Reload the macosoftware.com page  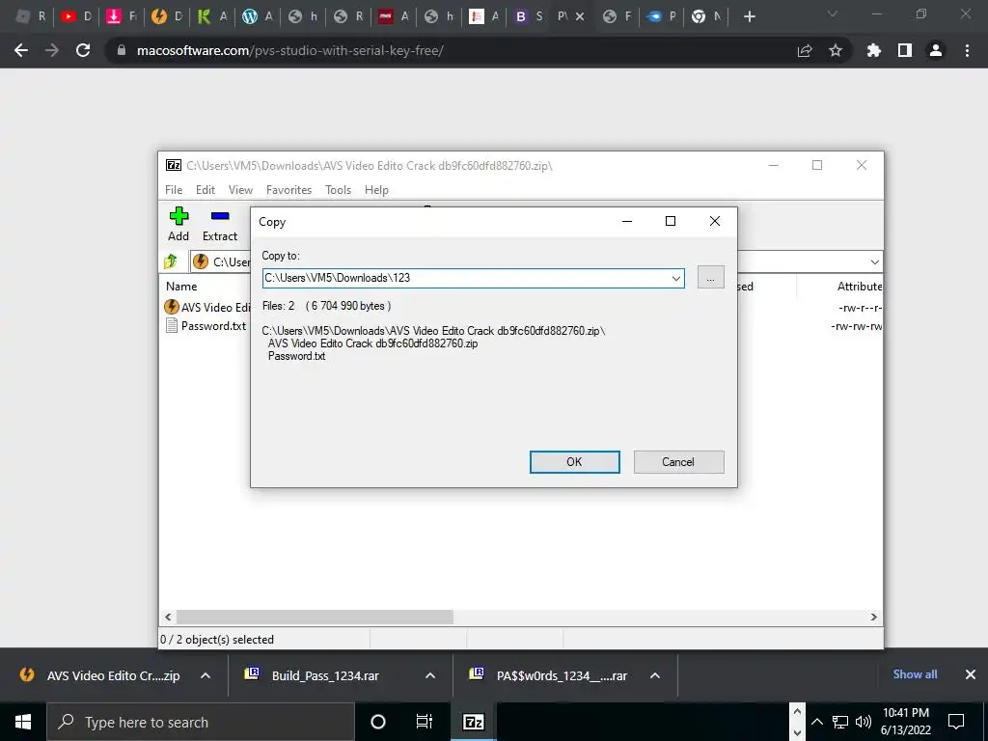click(83, 50)
